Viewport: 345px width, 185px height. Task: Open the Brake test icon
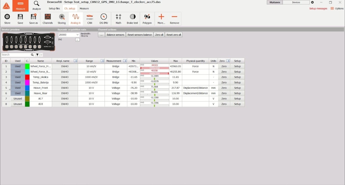pos(132,17)
